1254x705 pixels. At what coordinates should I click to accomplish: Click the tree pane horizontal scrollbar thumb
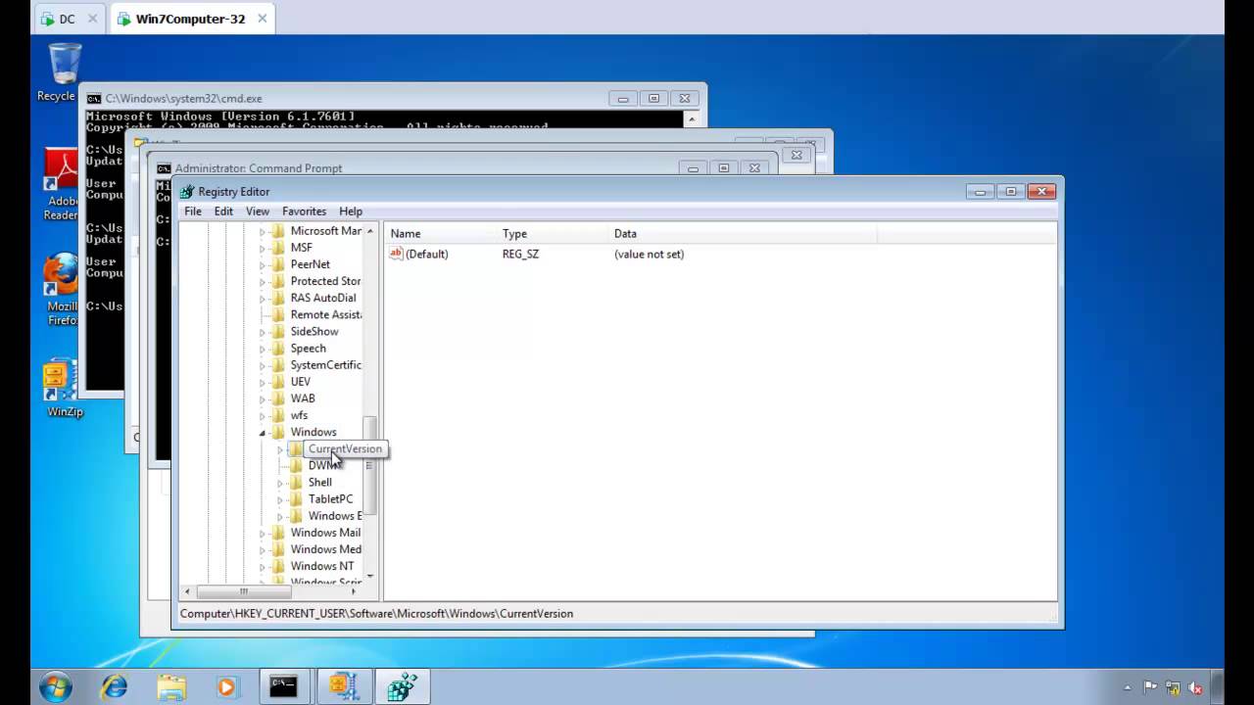[244, 591]
